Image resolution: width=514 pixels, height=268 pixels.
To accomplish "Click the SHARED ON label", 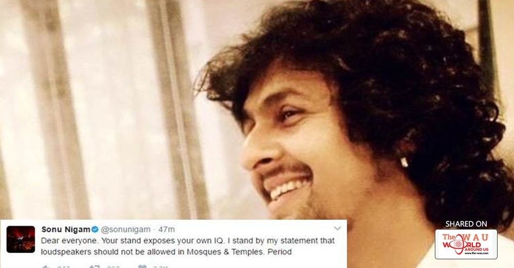I will coord(466,224).
